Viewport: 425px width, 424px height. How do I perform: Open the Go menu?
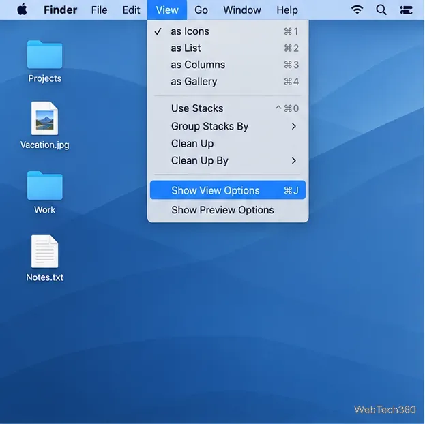click(x=201, y=10)
